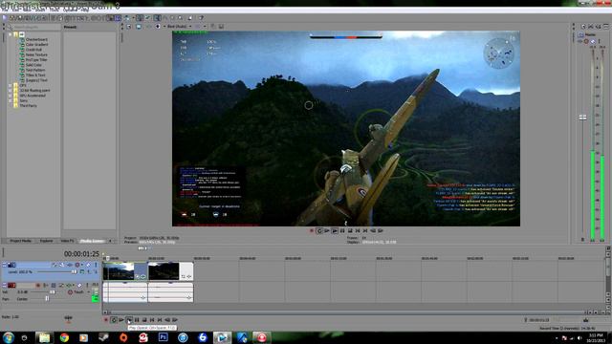
Task: Open Video Output FX in preview toolbar
Action: pos(149,27)
